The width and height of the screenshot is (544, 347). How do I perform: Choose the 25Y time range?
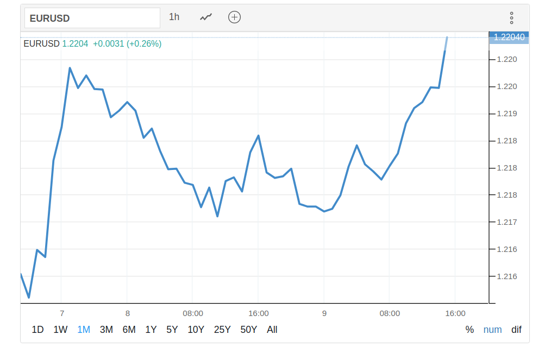coord(222,330)
